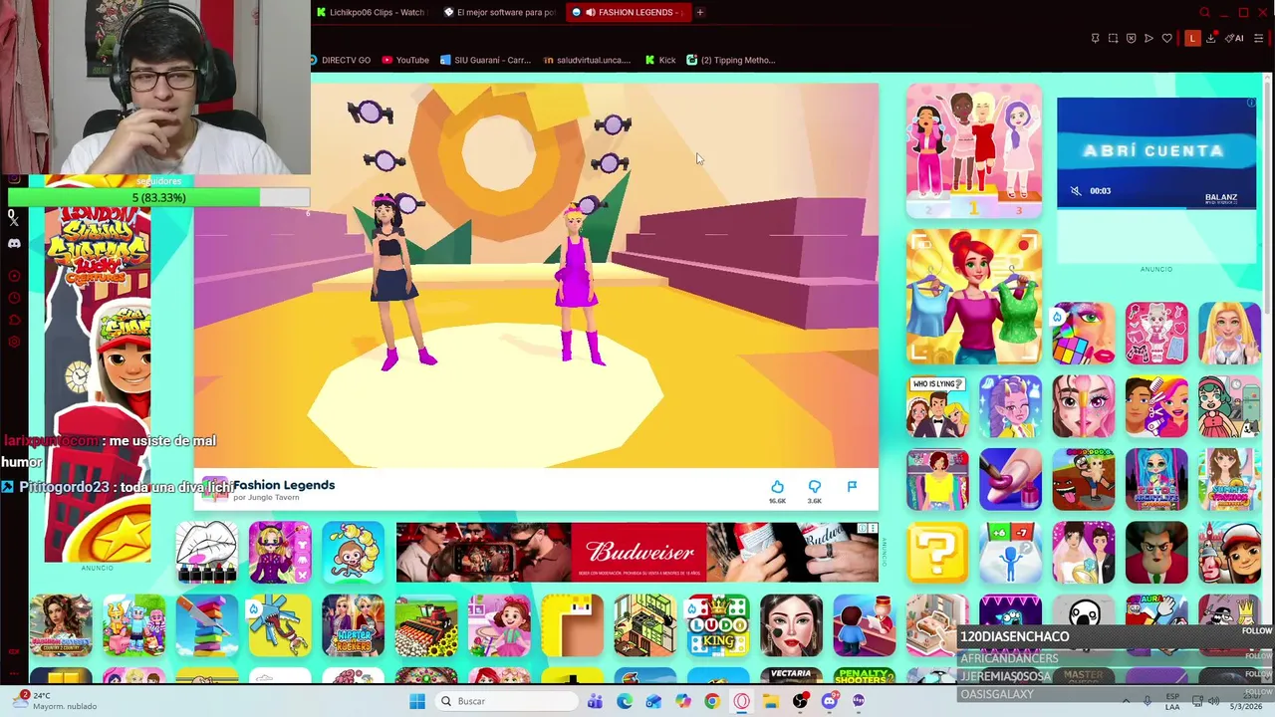Open OBS Studio from taskbar
The image size is (1275, 717).
click(800, 701)
